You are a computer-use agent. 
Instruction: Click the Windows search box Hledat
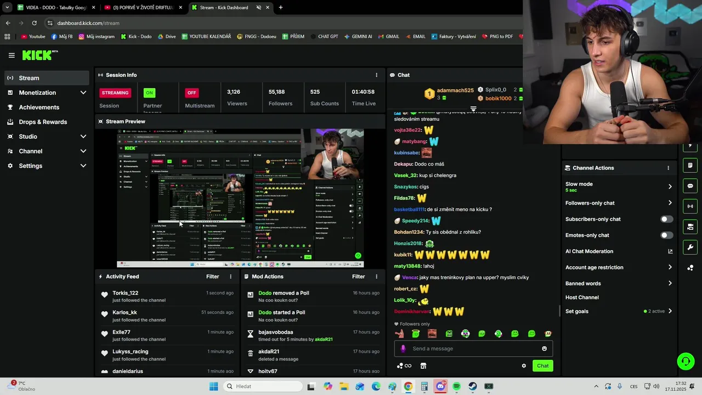[262, 386]
